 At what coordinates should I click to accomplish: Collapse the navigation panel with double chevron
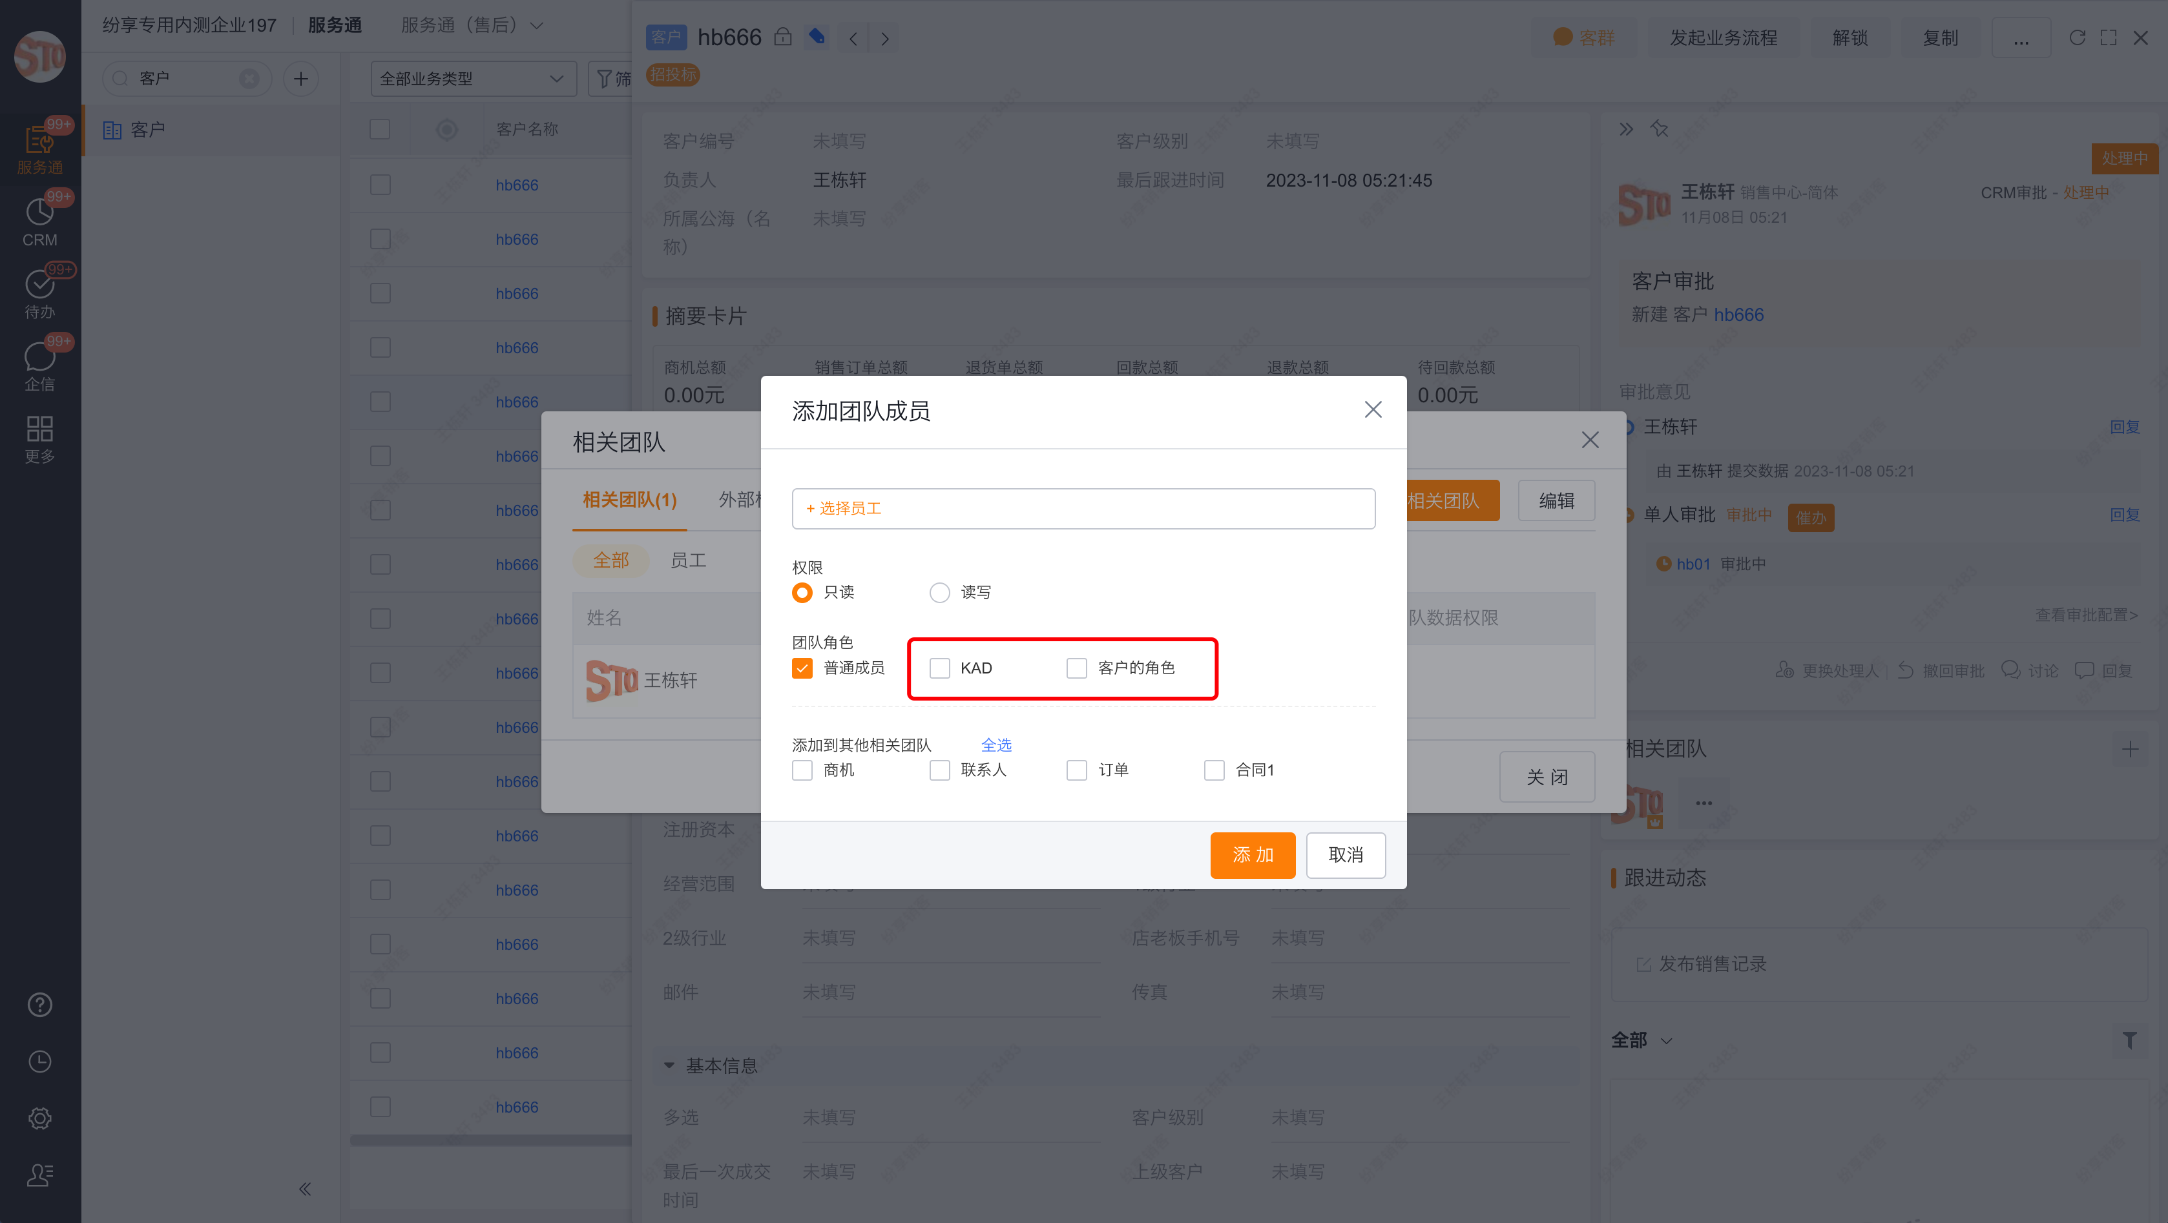[x=305, y=1189]
